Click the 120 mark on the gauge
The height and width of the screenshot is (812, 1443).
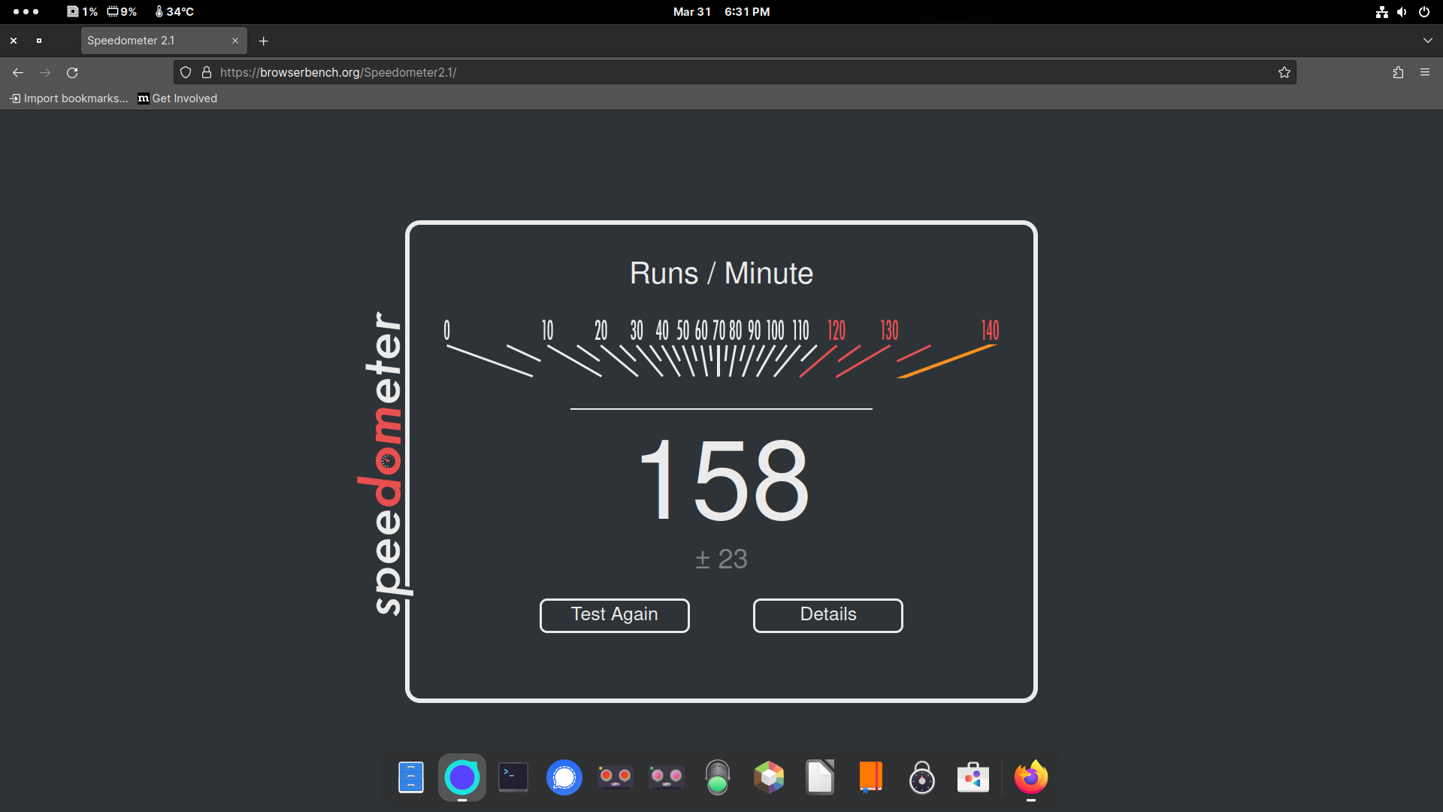tap(836, 330)
